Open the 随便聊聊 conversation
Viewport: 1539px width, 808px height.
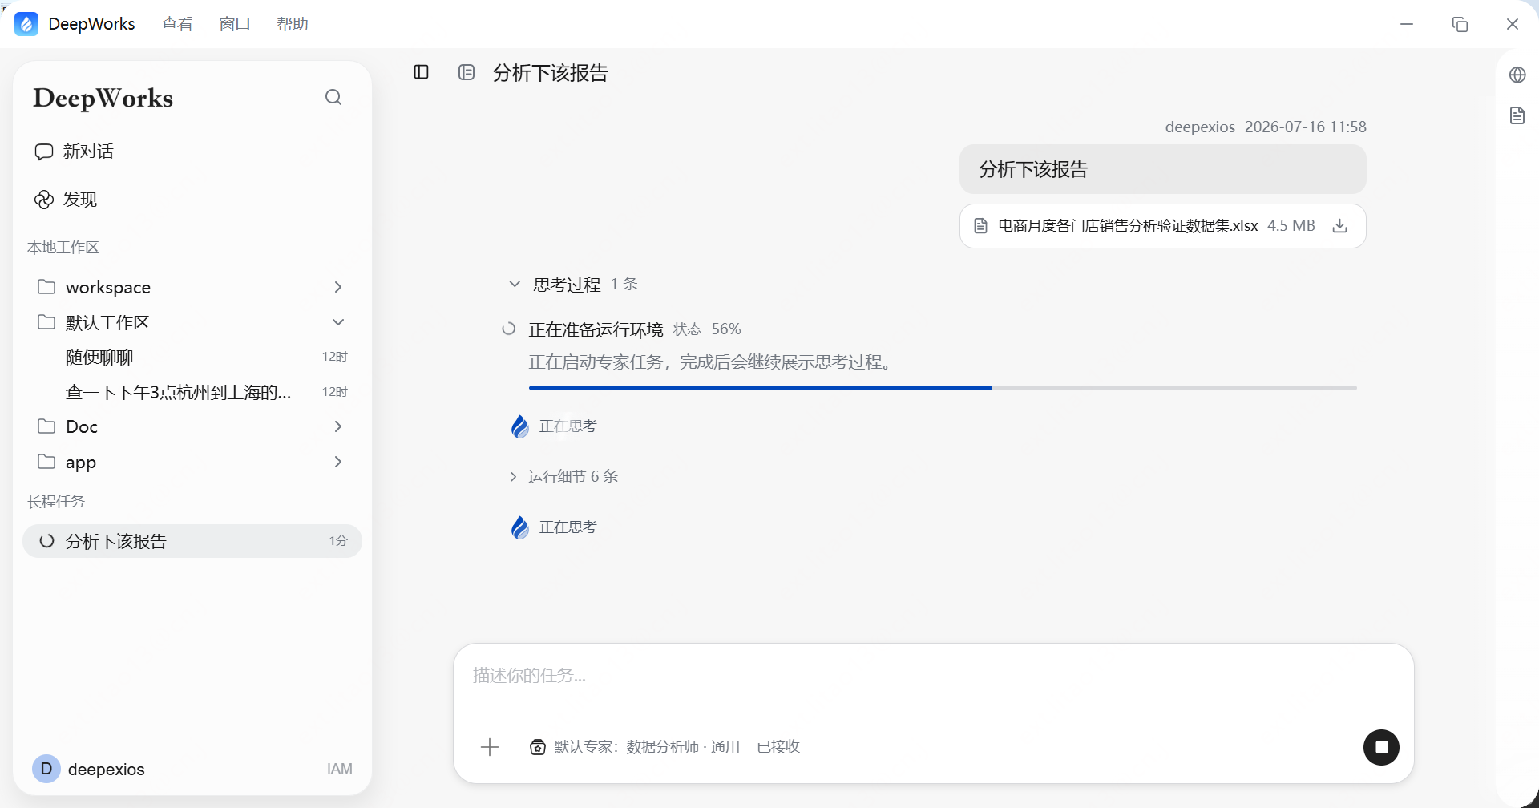click(x=192, y=358)
